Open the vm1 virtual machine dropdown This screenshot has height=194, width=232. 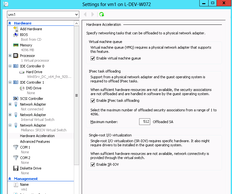pos(76,15)
